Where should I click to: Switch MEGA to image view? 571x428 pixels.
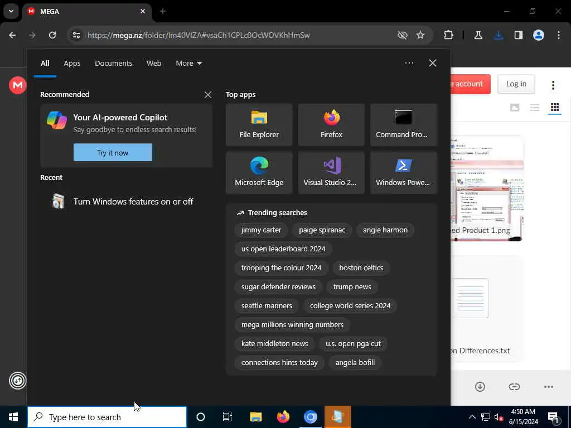pyautogui.click(x=515, y=107)
